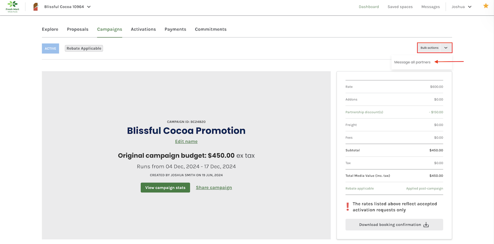Download booking confirmation
494x244 pixels.
click(x=390, y=225)
